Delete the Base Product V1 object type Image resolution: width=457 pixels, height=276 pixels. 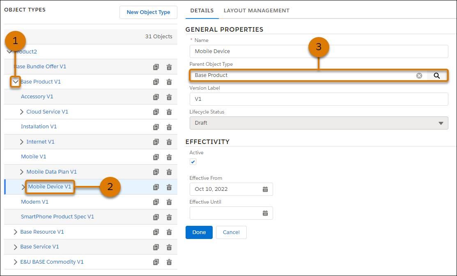(169, 82)
